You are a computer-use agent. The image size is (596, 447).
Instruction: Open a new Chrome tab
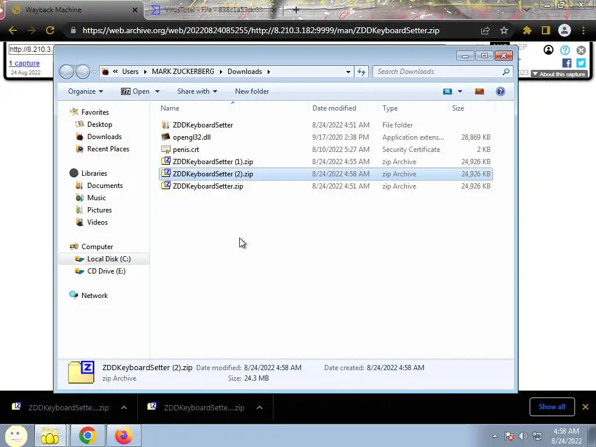(x=296, y=10)
